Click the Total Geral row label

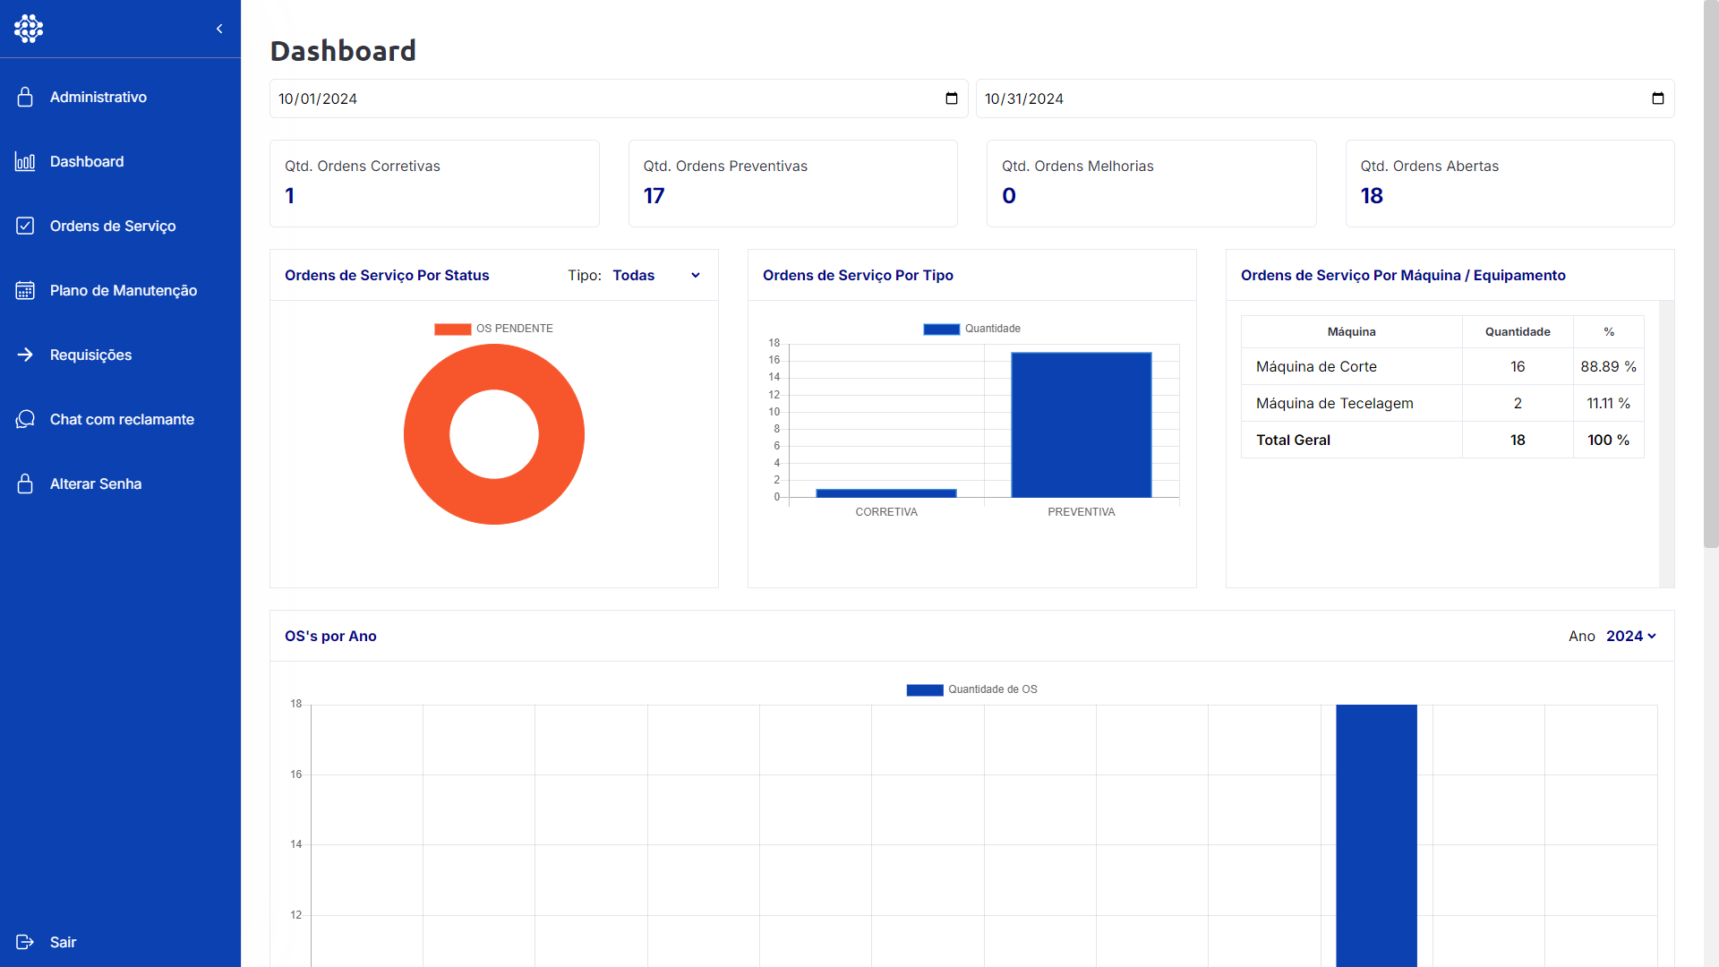(x=1293, y=440)
